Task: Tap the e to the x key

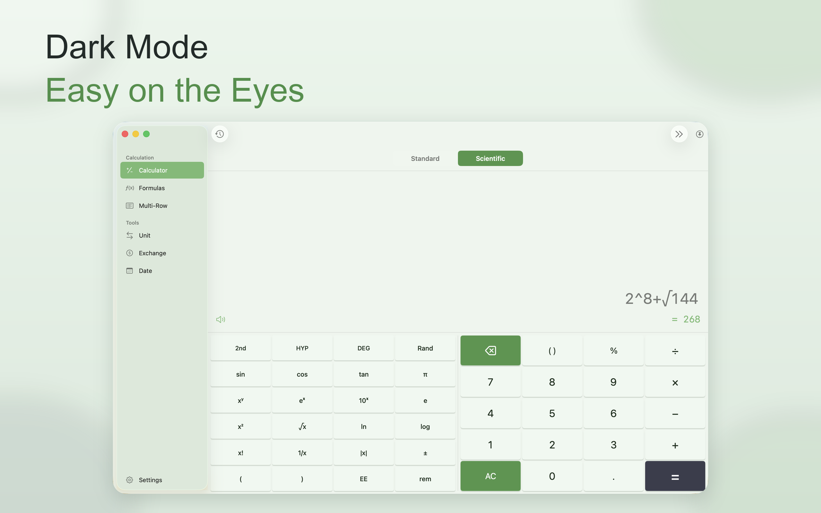Action: [302, 400]
